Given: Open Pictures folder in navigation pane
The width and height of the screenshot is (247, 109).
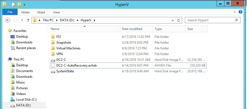Looking at the screenshot, I should pyautogui.click(x=22, y=88).
